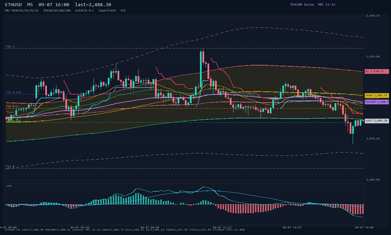
Task: Click the R1 2,520.37 price label
Action: pos(377,71)
